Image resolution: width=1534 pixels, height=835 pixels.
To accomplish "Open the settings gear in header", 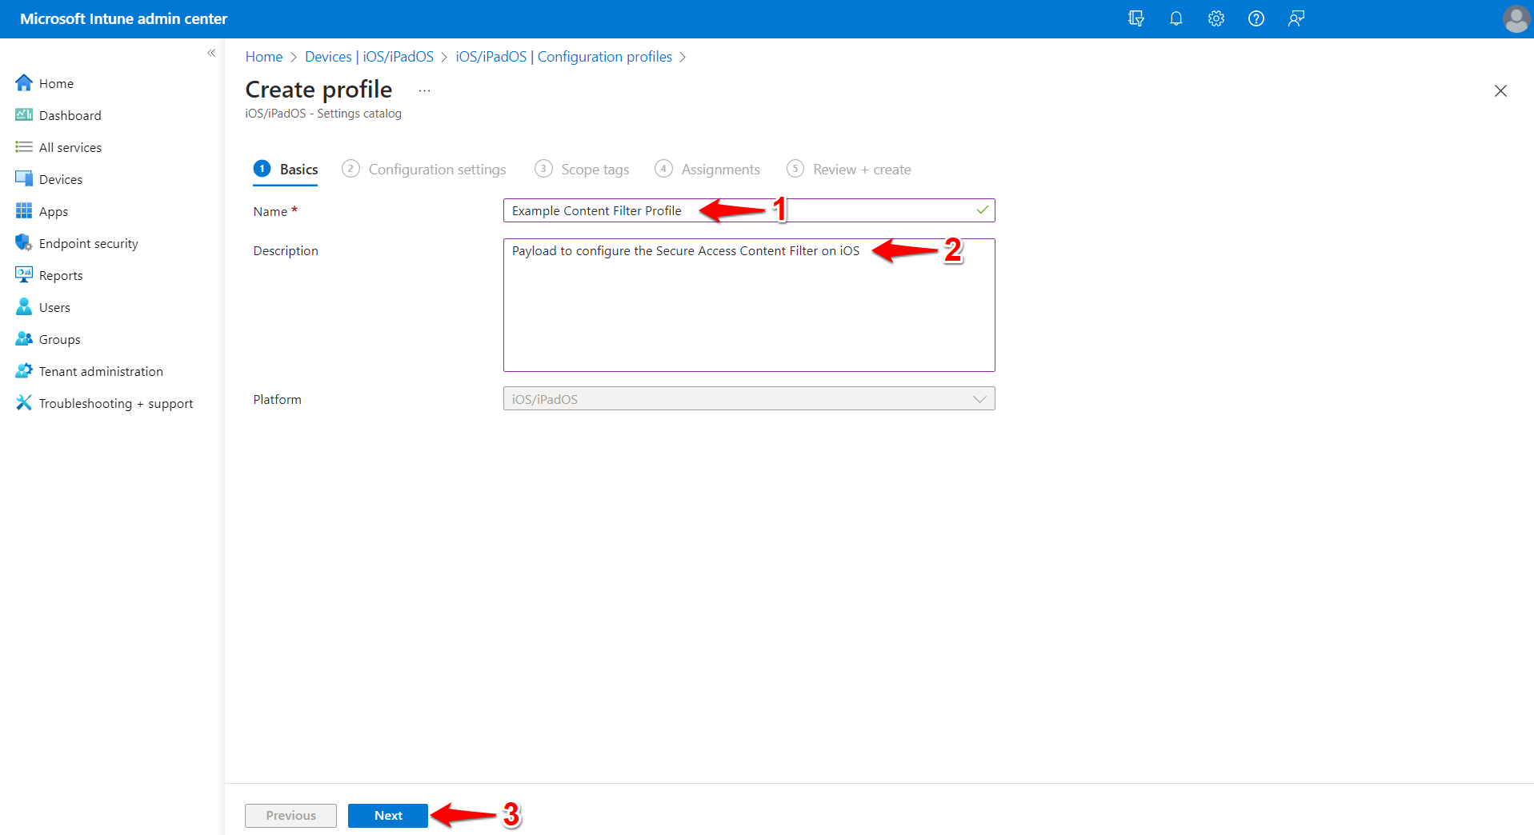I will click(x=1216, y=18).
